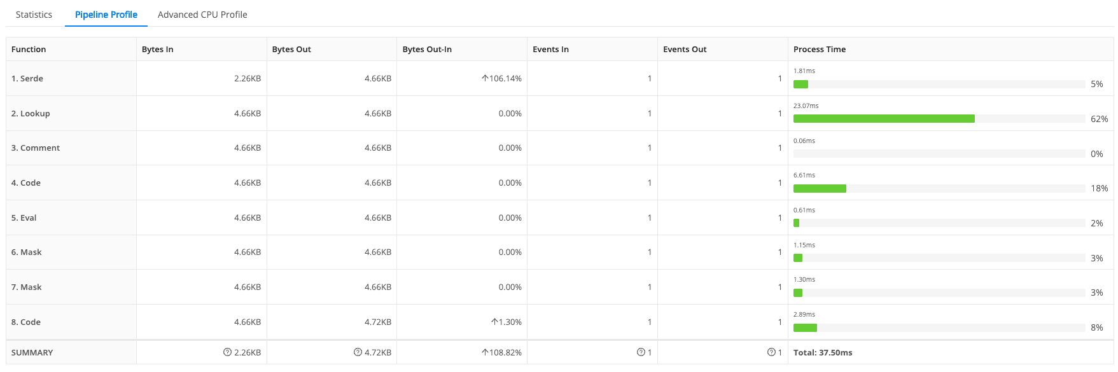Click the 5. Eval function name
The height and width of the screenshot is (372, 1118).
tap(24, 218)
